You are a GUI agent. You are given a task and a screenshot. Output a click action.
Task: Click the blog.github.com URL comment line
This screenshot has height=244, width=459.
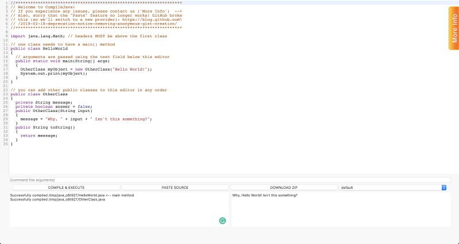point(96,20)
